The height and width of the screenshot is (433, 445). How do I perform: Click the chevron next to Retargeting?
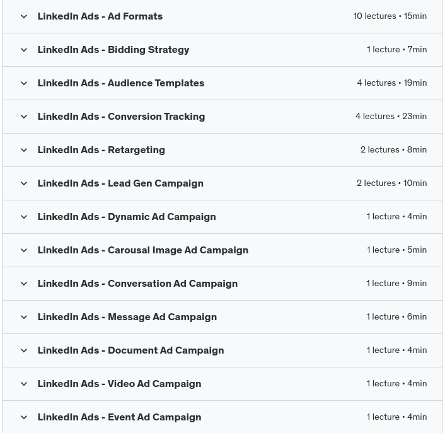pyautogui.click(x=24, y=150)
